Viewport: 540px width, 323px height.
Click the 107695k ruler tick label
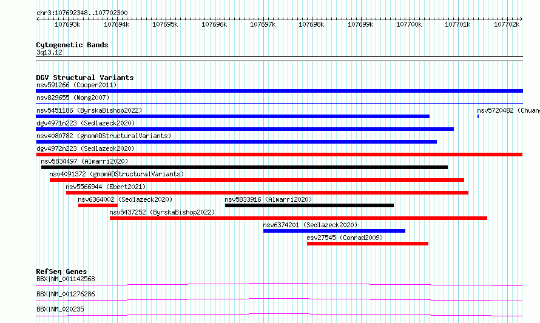[165, 24]
